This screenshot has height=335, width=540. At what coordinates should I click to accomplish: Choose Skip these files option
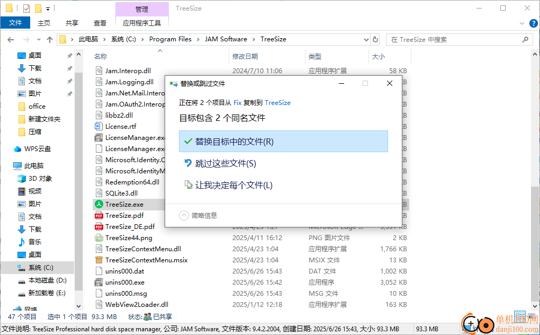pyautogui.click(x=225, y=163)
